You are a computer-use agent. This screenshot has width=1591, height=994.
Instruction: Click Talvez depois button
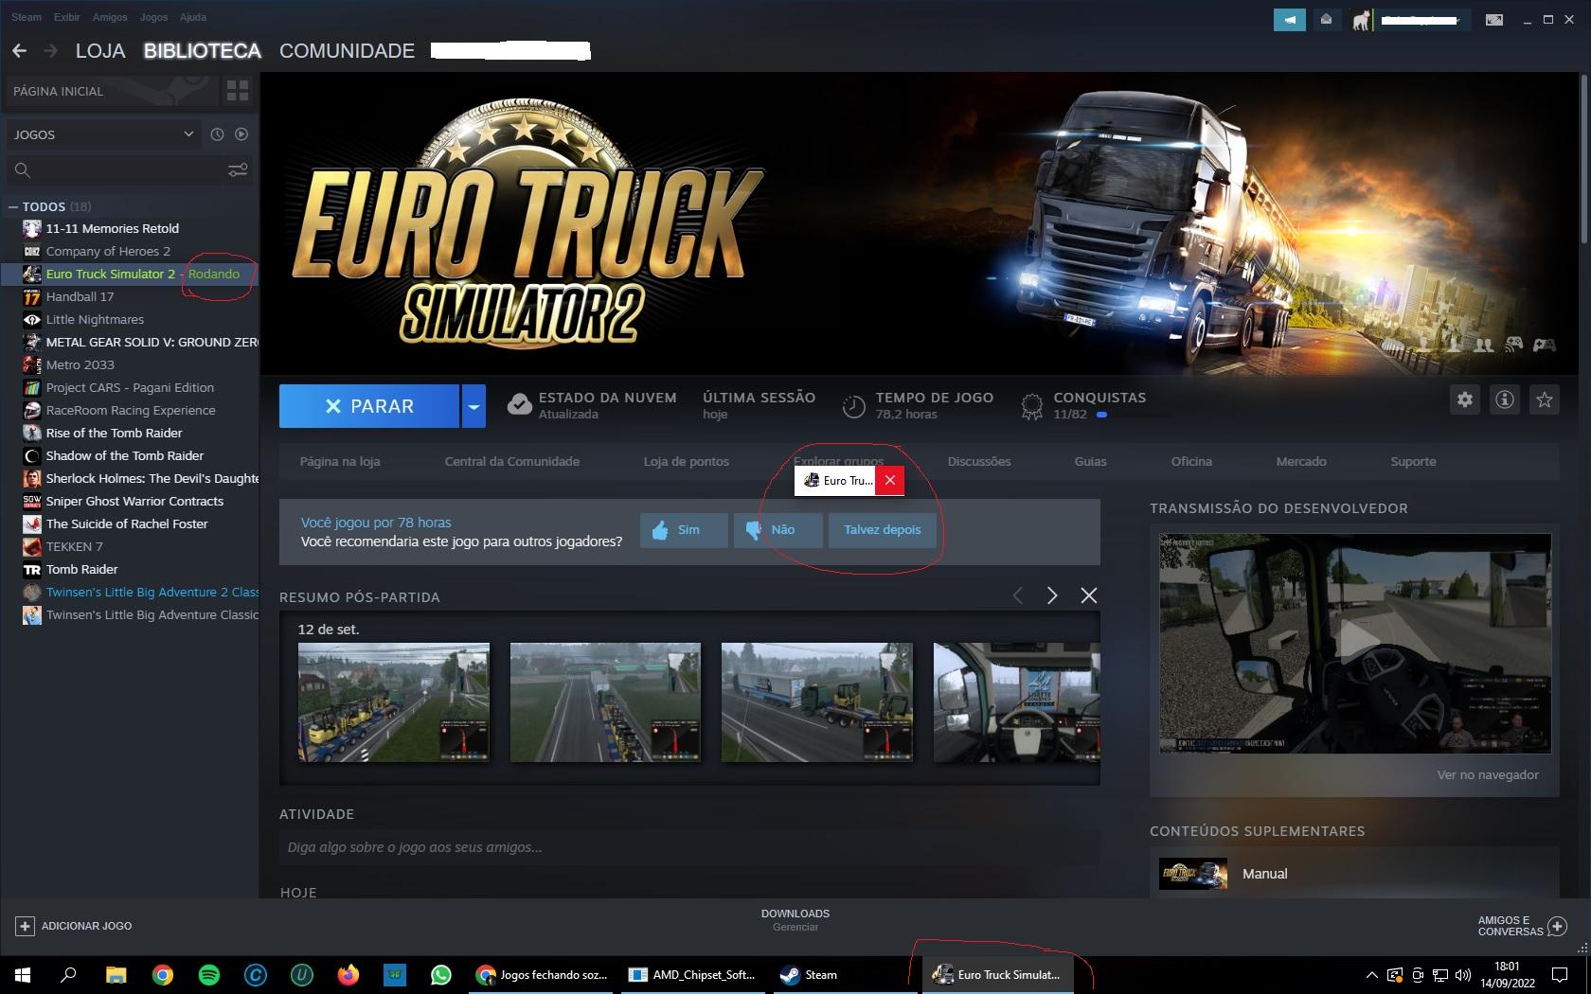(883, 530)
